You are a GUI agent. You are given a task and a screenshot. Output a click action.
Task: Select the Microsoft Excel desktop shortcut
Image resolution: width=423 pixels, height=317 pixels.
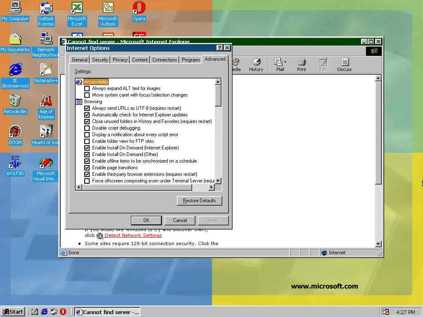click(x=77, y=14)
